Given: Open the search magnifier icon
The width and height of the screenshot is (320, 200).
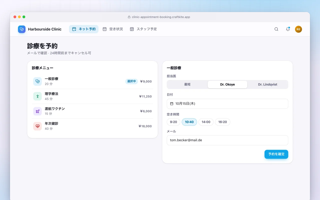Looking at the screenshot, I should pos(276,29).
